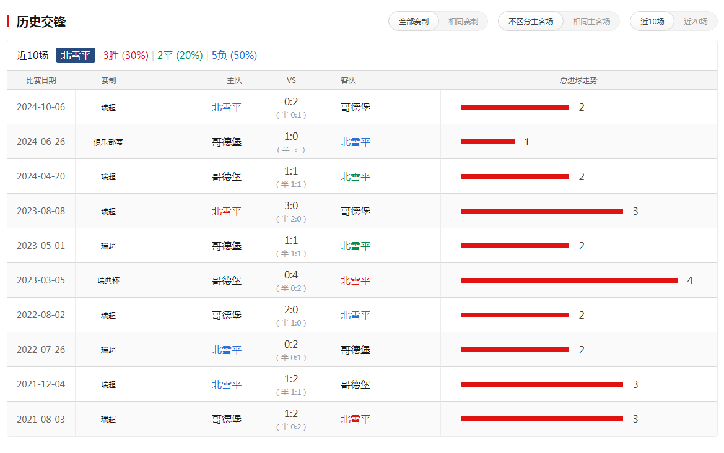The height and width of the screenshot is (453, 724).
Task: Open home team 北雪平 in the 2024-10-06 match
Action: (x=227, y=108)
